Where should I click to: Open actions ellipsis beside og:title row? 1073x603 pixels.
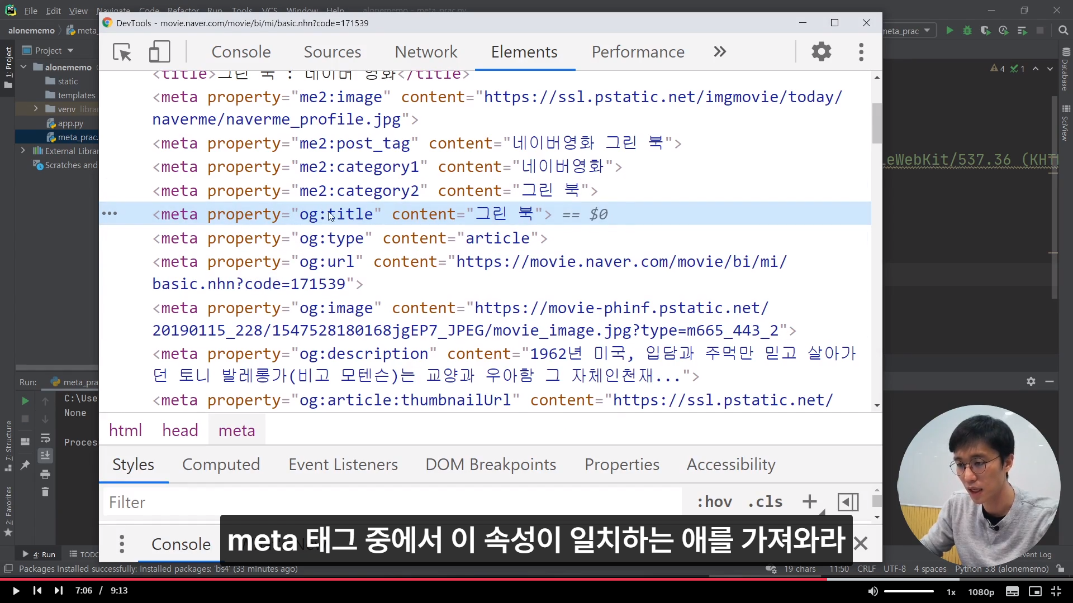click(x=110, y=214)
